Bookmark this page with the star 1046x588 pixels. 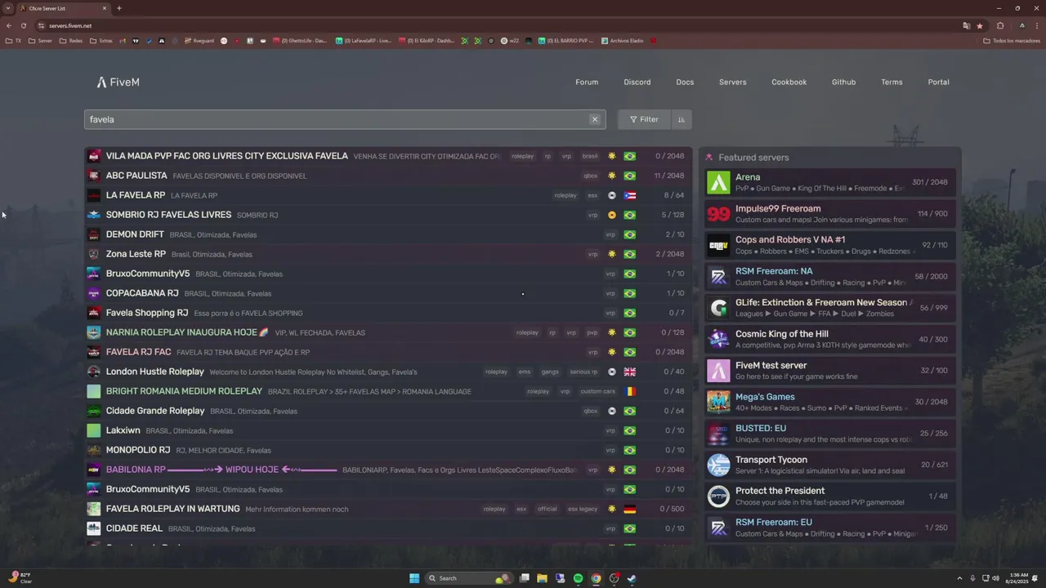980,25
